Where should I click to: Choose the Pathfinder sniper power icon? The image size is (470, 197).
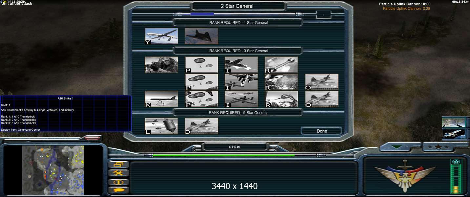coord(161,65)
